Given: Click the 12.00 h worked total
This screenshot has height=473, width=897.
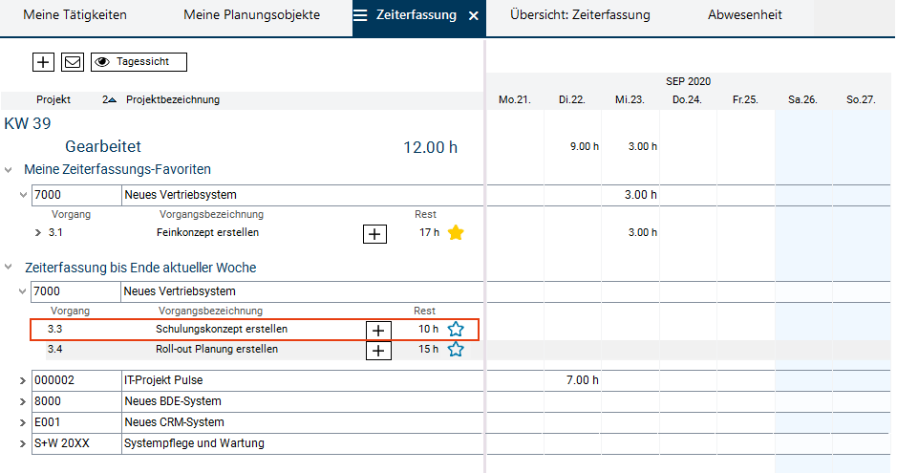Looking at the screenshot, I should point(430,147).
